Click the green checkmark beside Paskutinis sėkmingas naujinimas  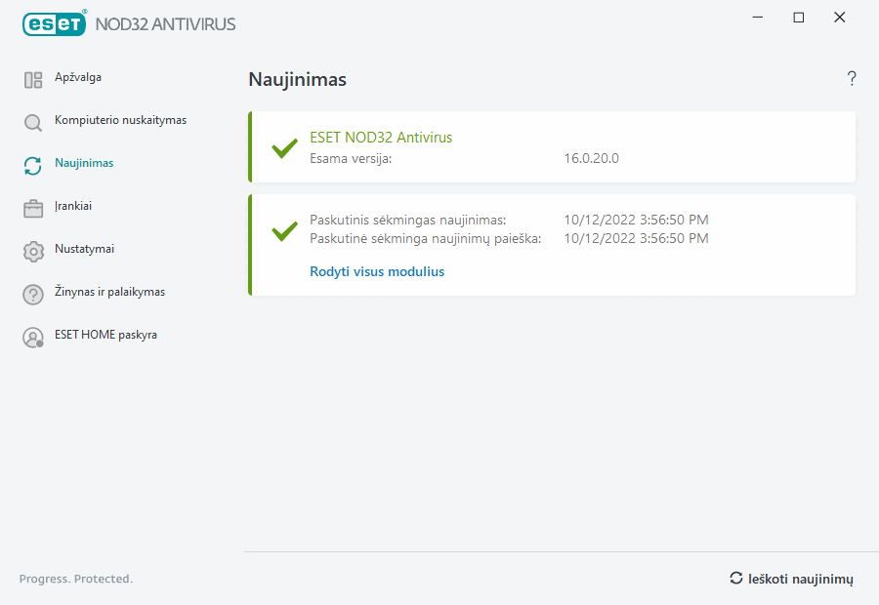[284, 230]
